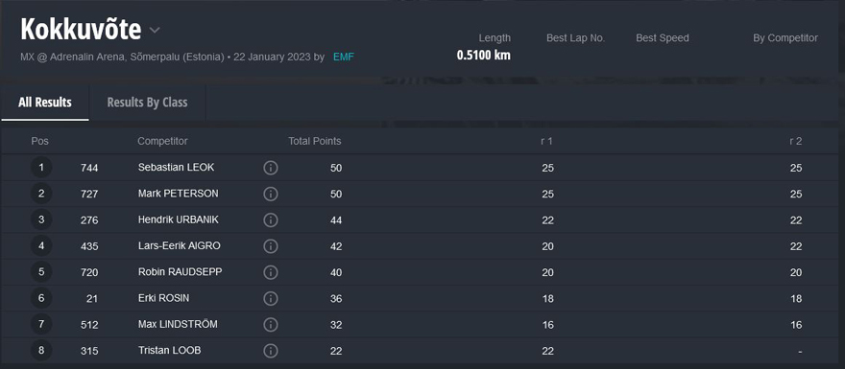
Task: Switch to Results By Class tab
Action: (x=147, y=103)
